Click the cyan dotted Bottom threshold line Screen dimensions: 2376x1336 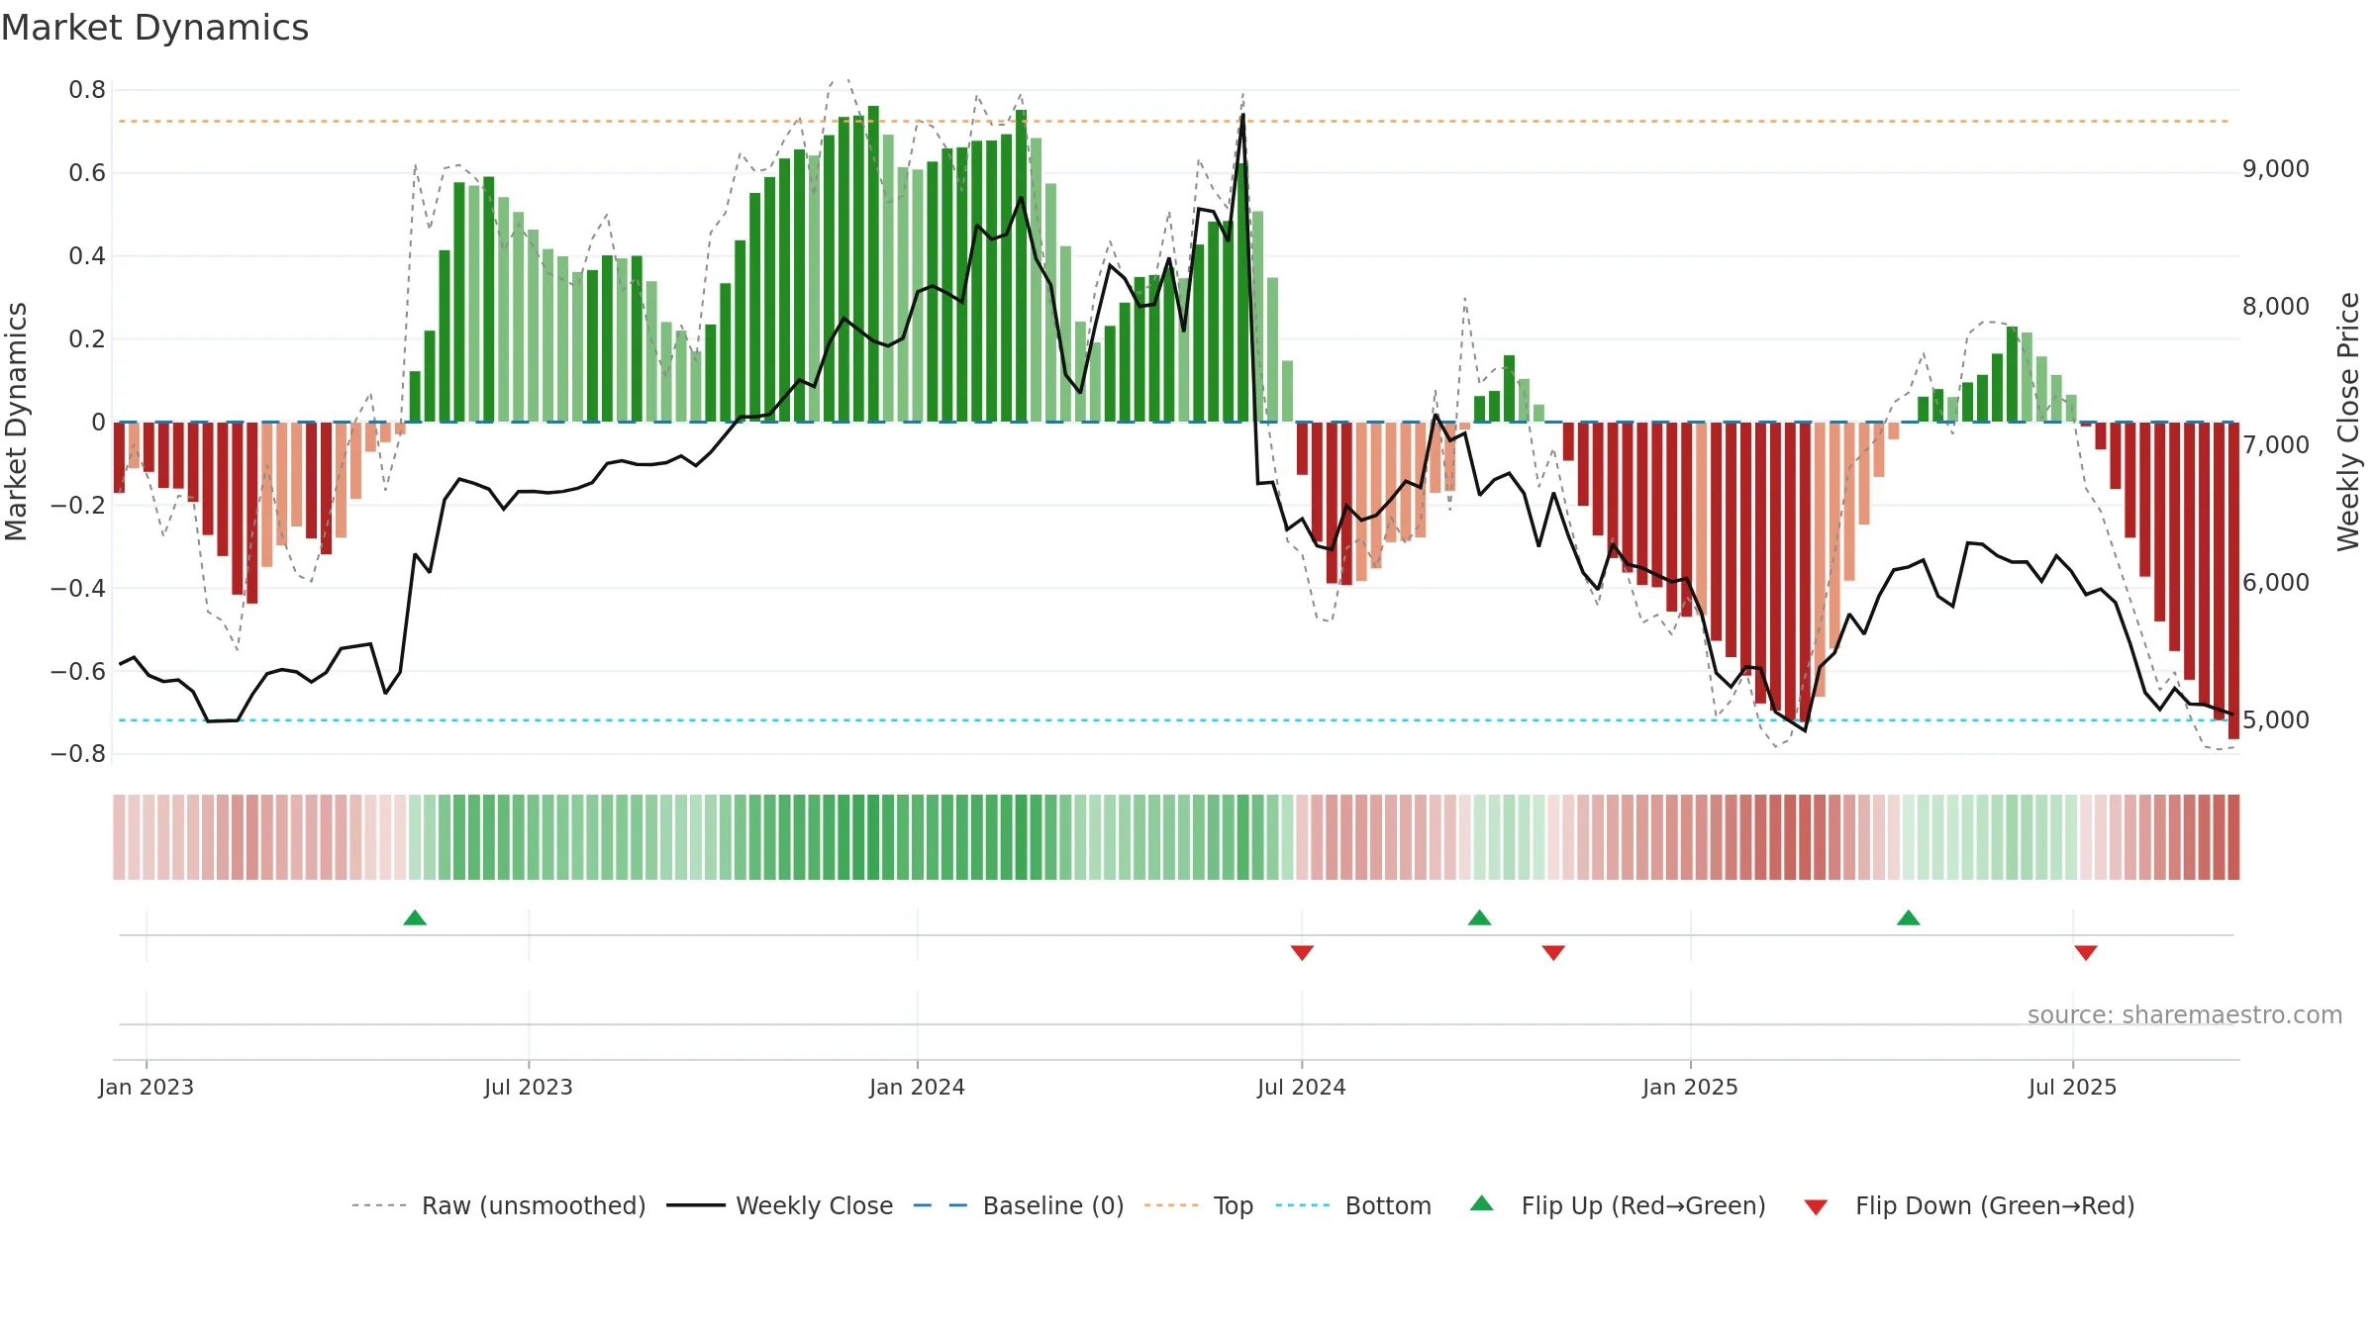(x=1174, y=719)
